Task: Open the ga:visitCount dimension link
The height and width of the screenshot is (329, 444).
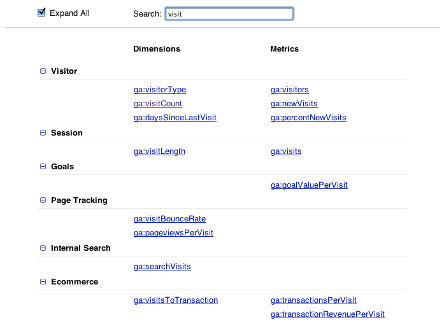Action: [x=158, y=104]
